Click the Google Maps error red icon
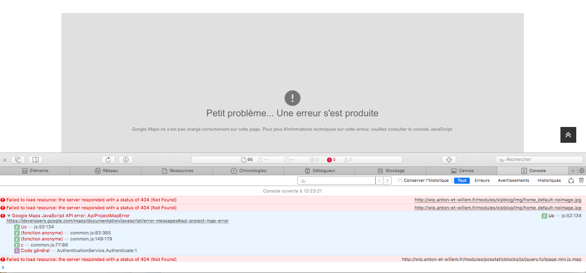586x273 pixels. (3, 216)
